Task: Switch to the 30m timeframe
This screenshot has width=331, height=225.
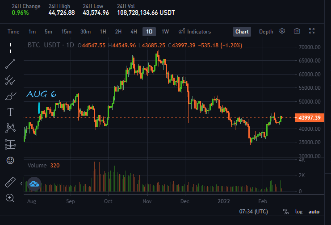Action: click(85, 32)
